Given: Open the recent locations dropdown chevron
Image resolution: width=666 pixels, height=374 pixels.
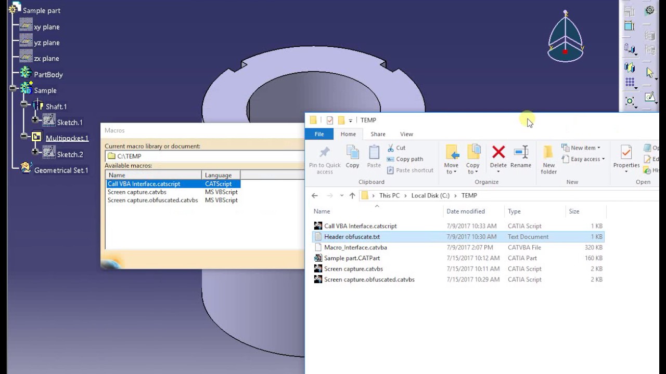Looking at the screenshot, I should [x=341, y=195].
